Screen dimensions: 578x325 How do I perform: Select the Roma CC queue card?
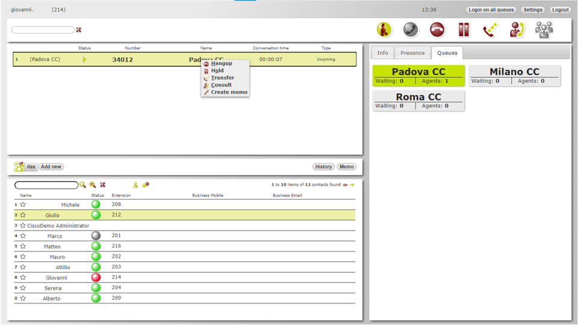[418, 101]
